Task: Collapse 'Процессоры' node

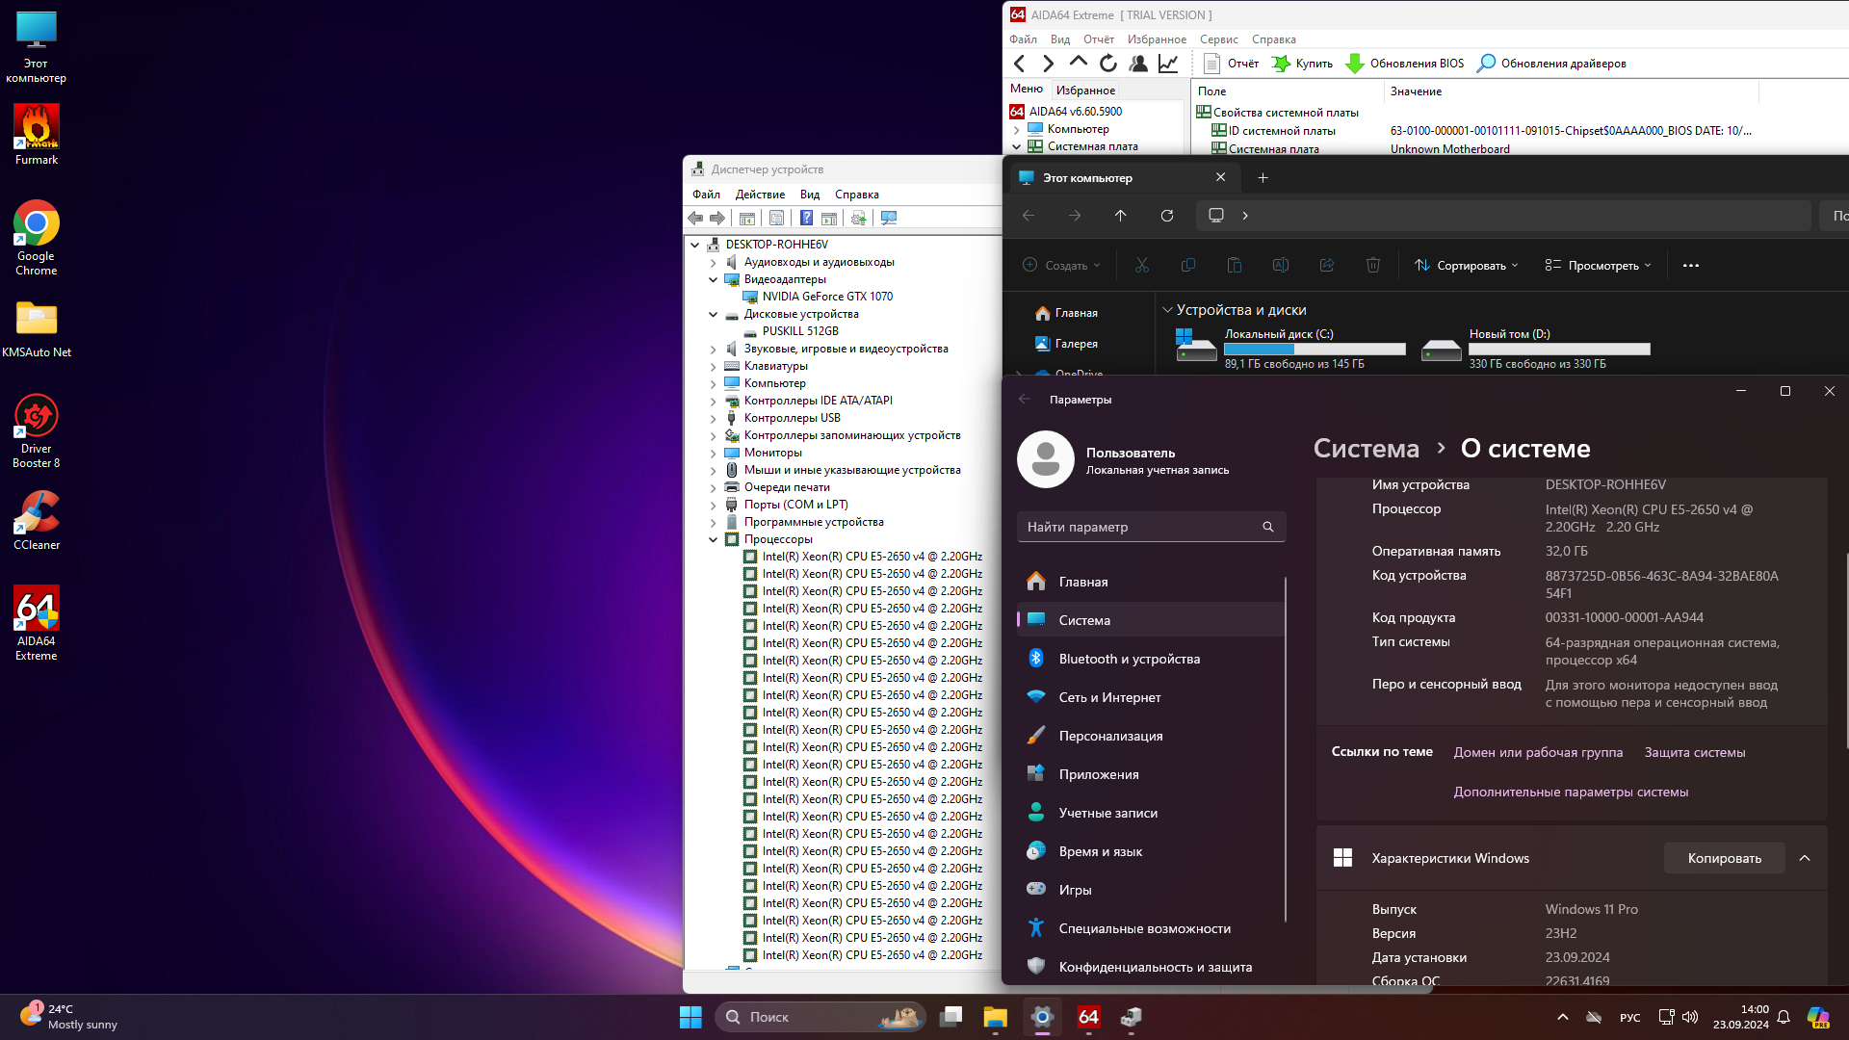Action: (714, 539)
